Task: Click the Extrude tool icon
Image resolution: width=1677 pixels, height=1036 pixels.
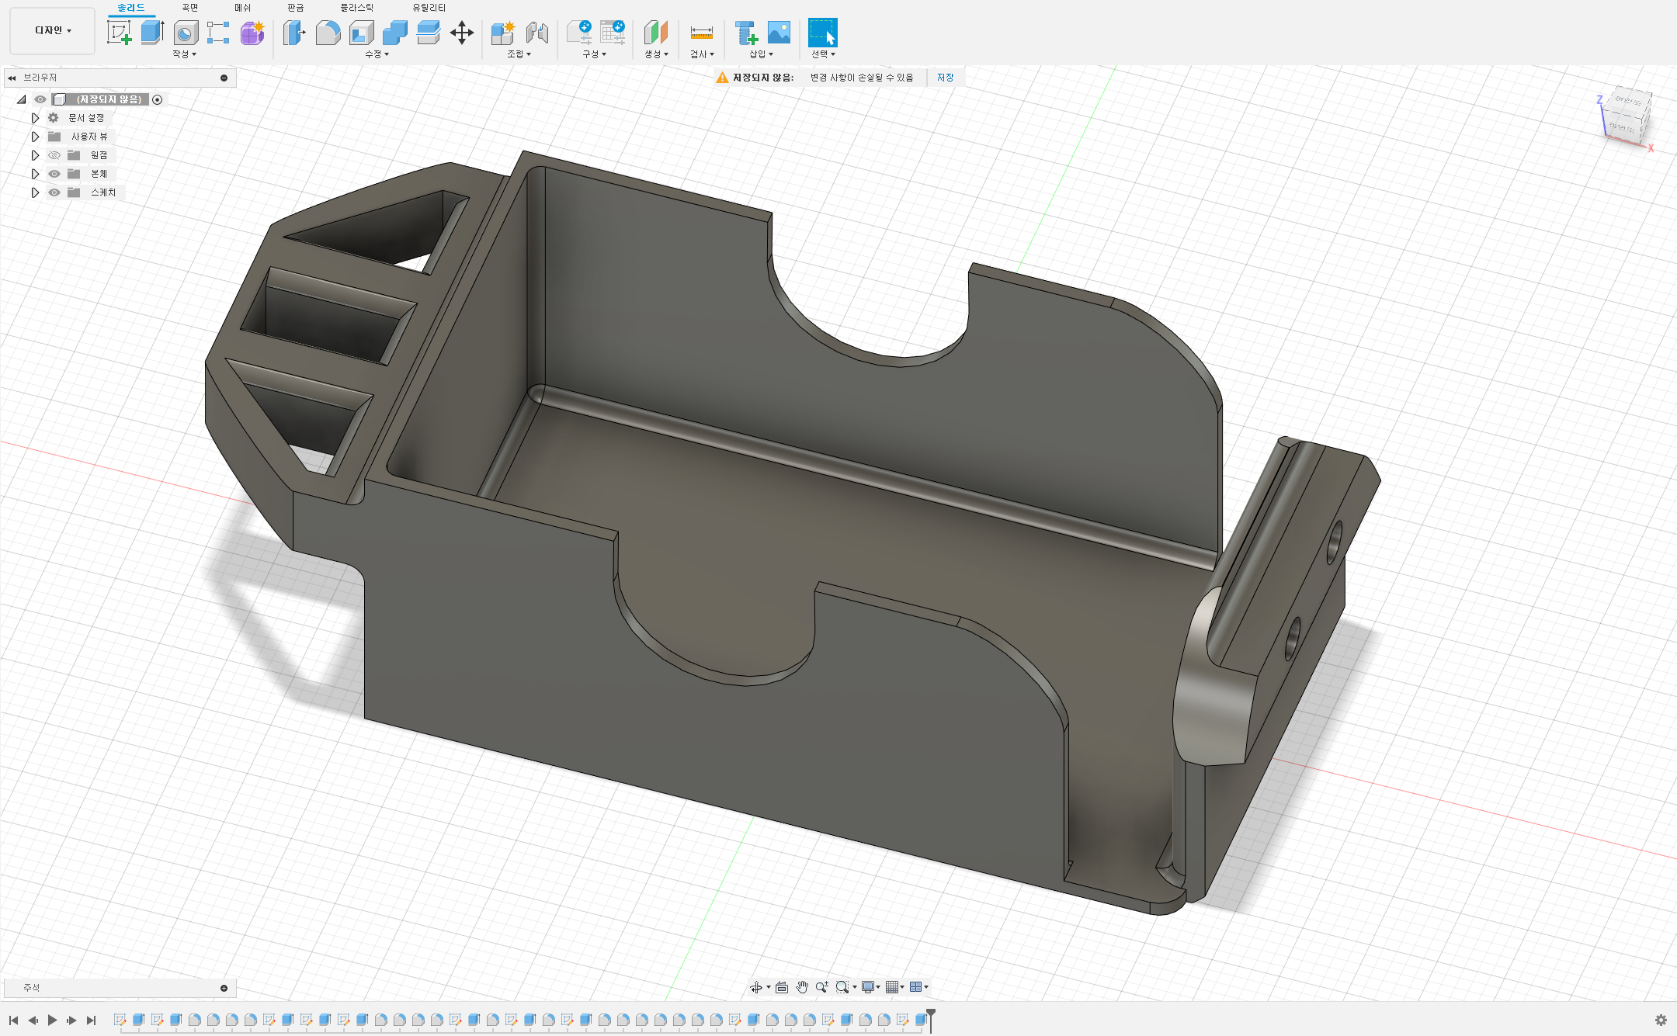Action: coord(152,33)
